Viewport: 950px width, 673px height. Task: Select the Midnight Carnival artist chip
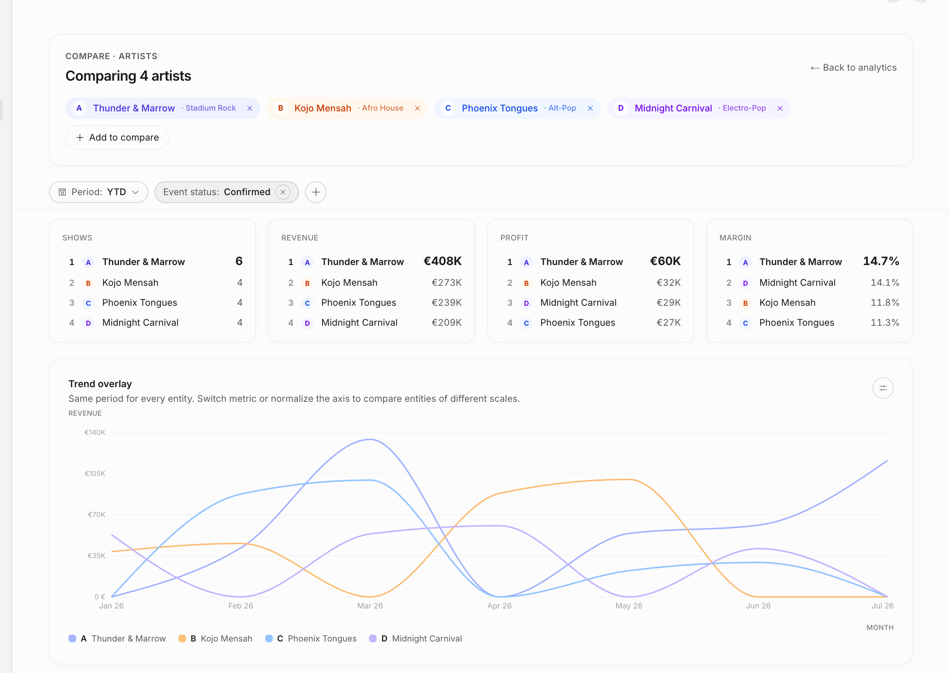[x=699, y=108]
